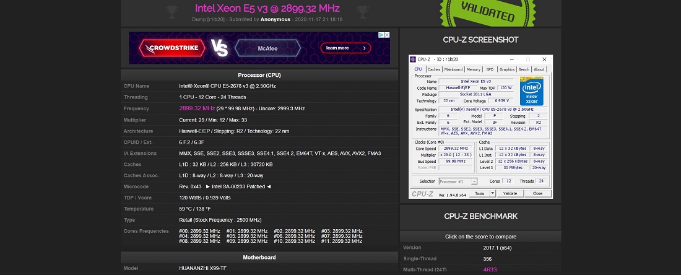Open the CPU-Z screenshot thumbnail

[x=481, y=127]
